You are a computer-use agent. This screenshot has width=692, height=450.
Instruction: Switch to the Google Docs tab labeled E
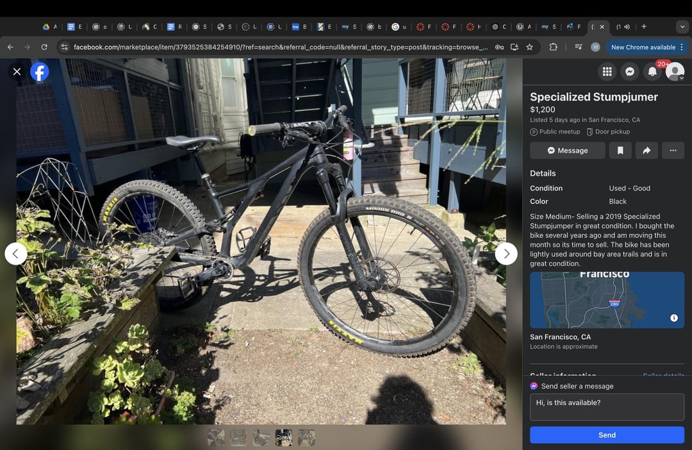pyautogui.click(x=74, y=27)
